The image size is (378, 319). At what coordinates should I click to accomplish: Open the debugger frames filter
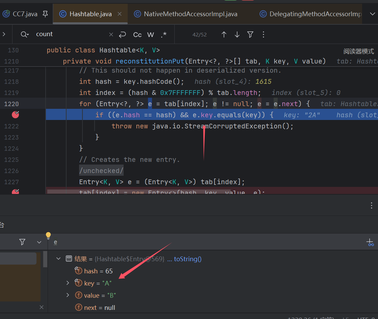[x=22, y=242]
